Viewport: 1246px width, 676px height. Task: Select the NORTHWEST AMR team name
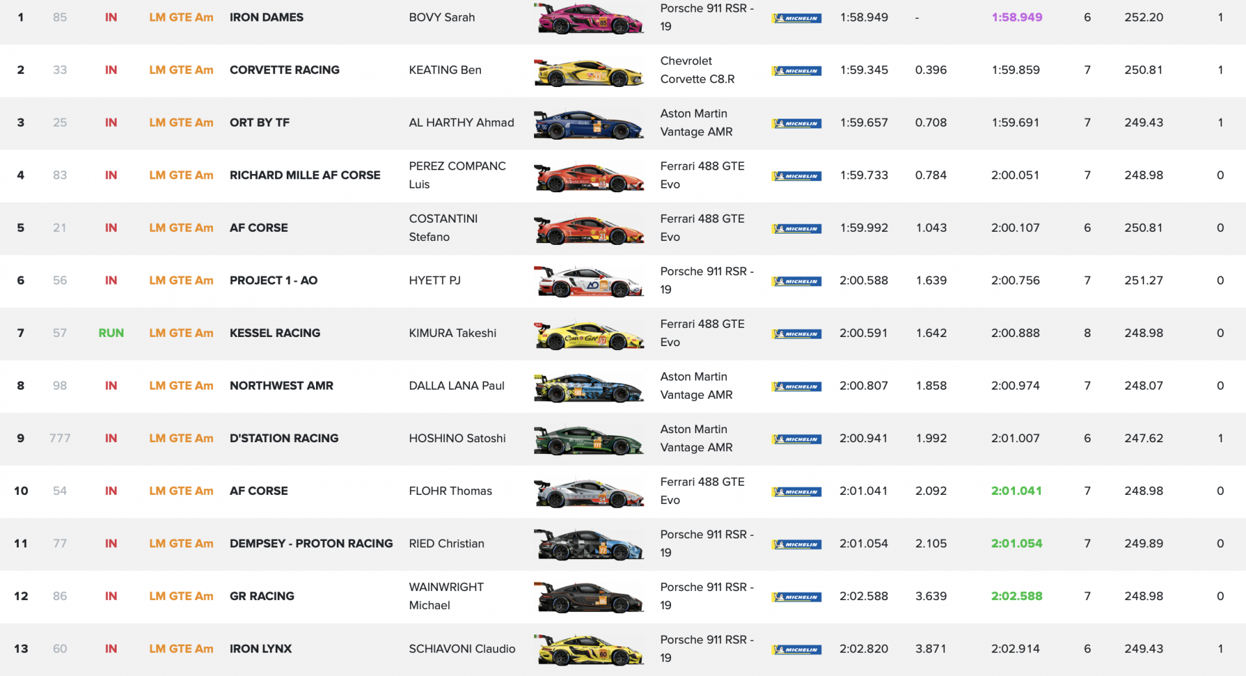[x=282, y=386]
